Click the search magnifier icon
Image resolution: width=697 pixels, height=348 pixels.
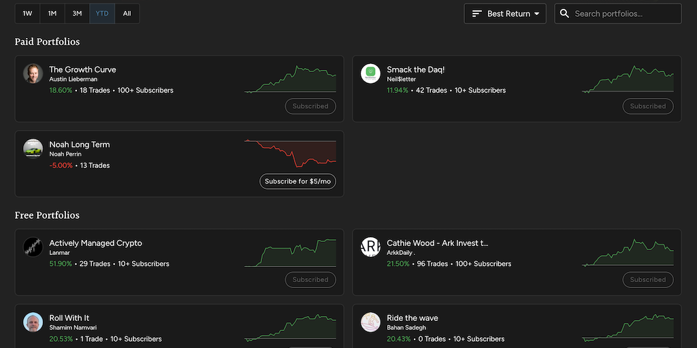click(564, 14)
